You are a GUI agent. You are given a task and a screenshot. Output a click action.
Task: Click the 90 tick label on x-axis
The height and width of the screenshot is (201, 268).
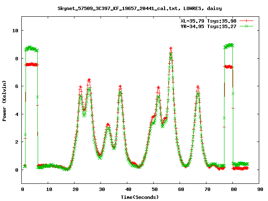click(259, 189)
